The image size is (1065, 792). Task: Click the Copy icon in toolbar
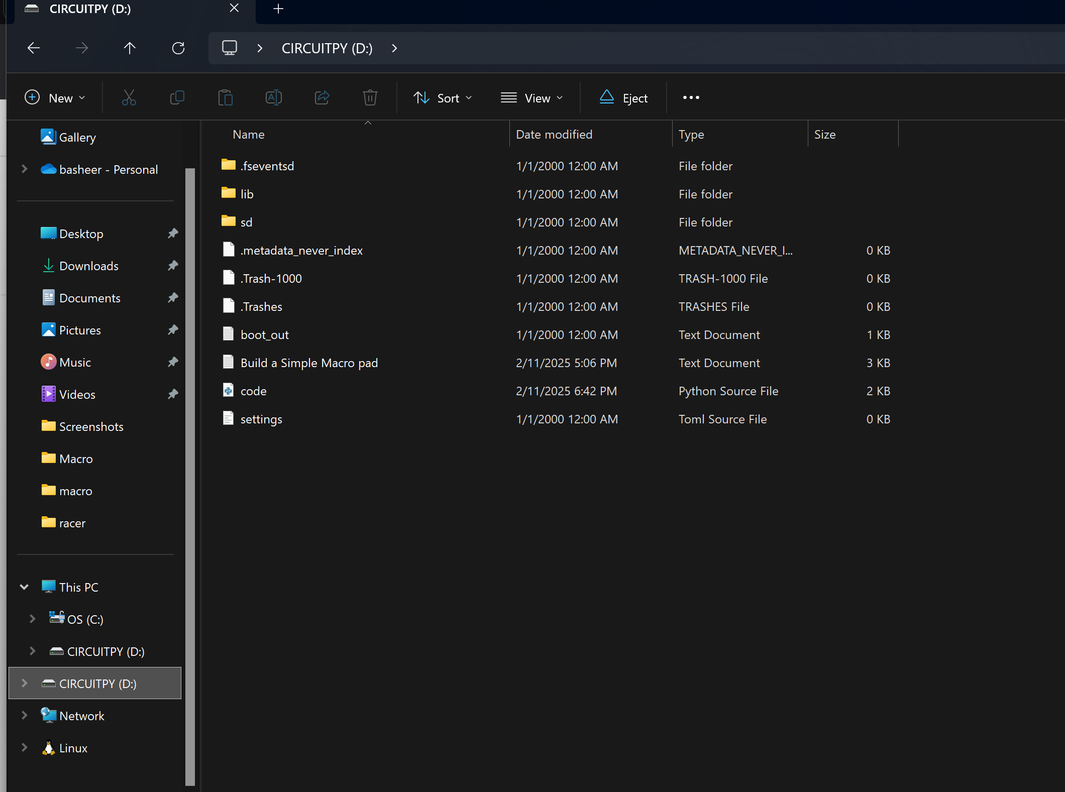[177, 97]
